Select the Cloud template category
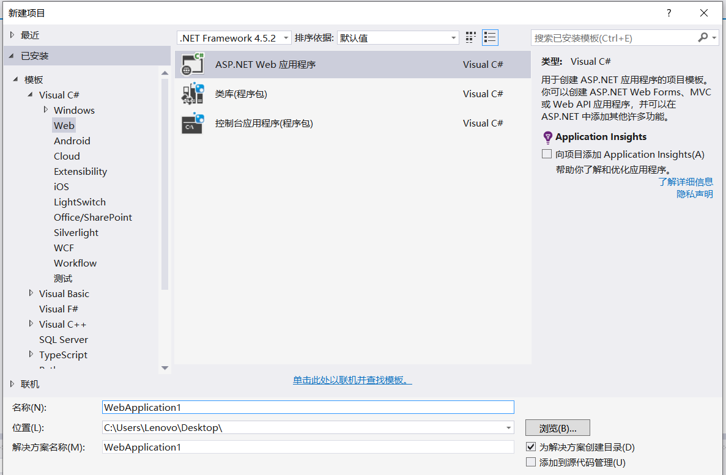The height and width of the screenshot is (475, 726). tap(67, 156)
